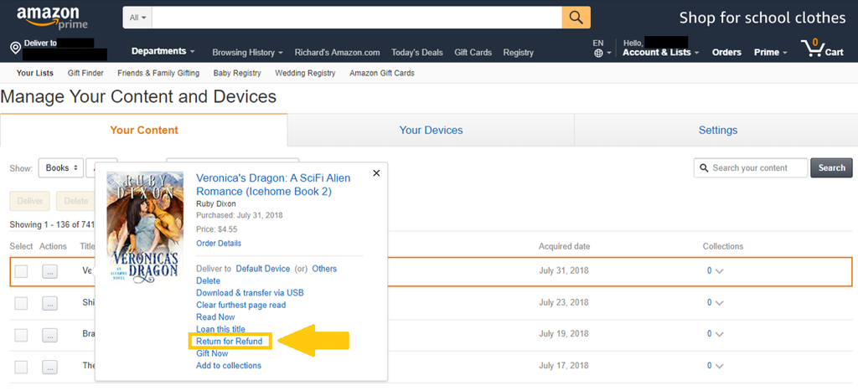Go to Richard's Amazon.com
Viewport: 858px width, 391px height.
pos(337,53)
